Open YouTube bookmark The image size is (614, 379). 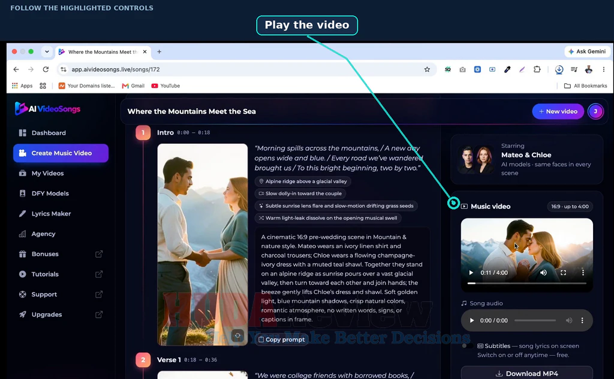tap(165, 86)
